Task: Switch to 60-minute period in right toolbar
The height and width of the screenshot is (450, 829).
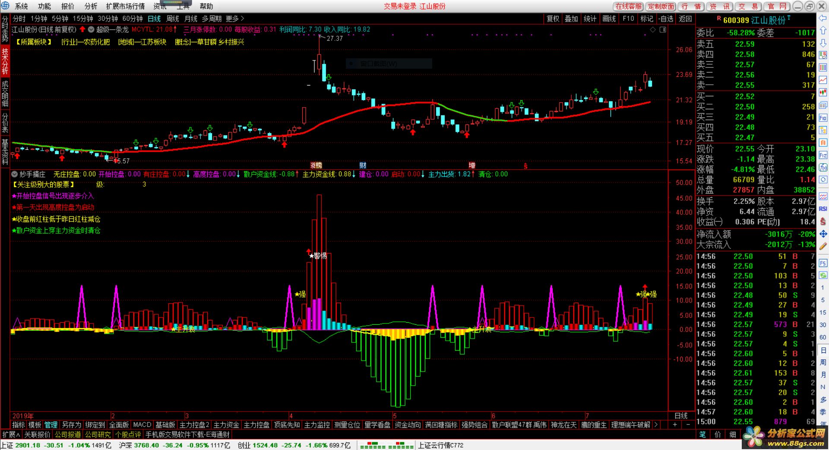Action: coord(823,337)
